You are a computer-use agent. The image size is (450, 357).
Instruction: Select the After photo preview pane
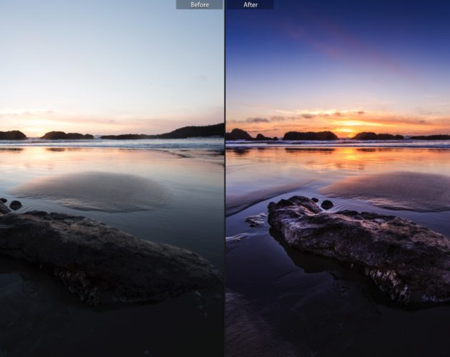(338, 178)
